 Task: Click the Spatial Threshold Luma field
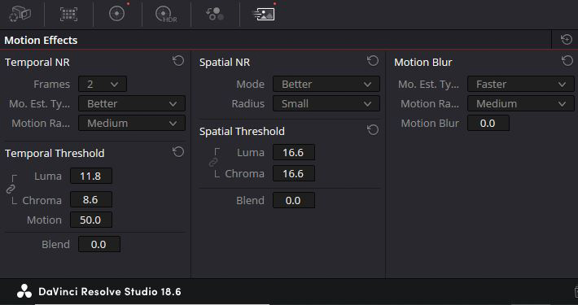click(x=294, y=152)
